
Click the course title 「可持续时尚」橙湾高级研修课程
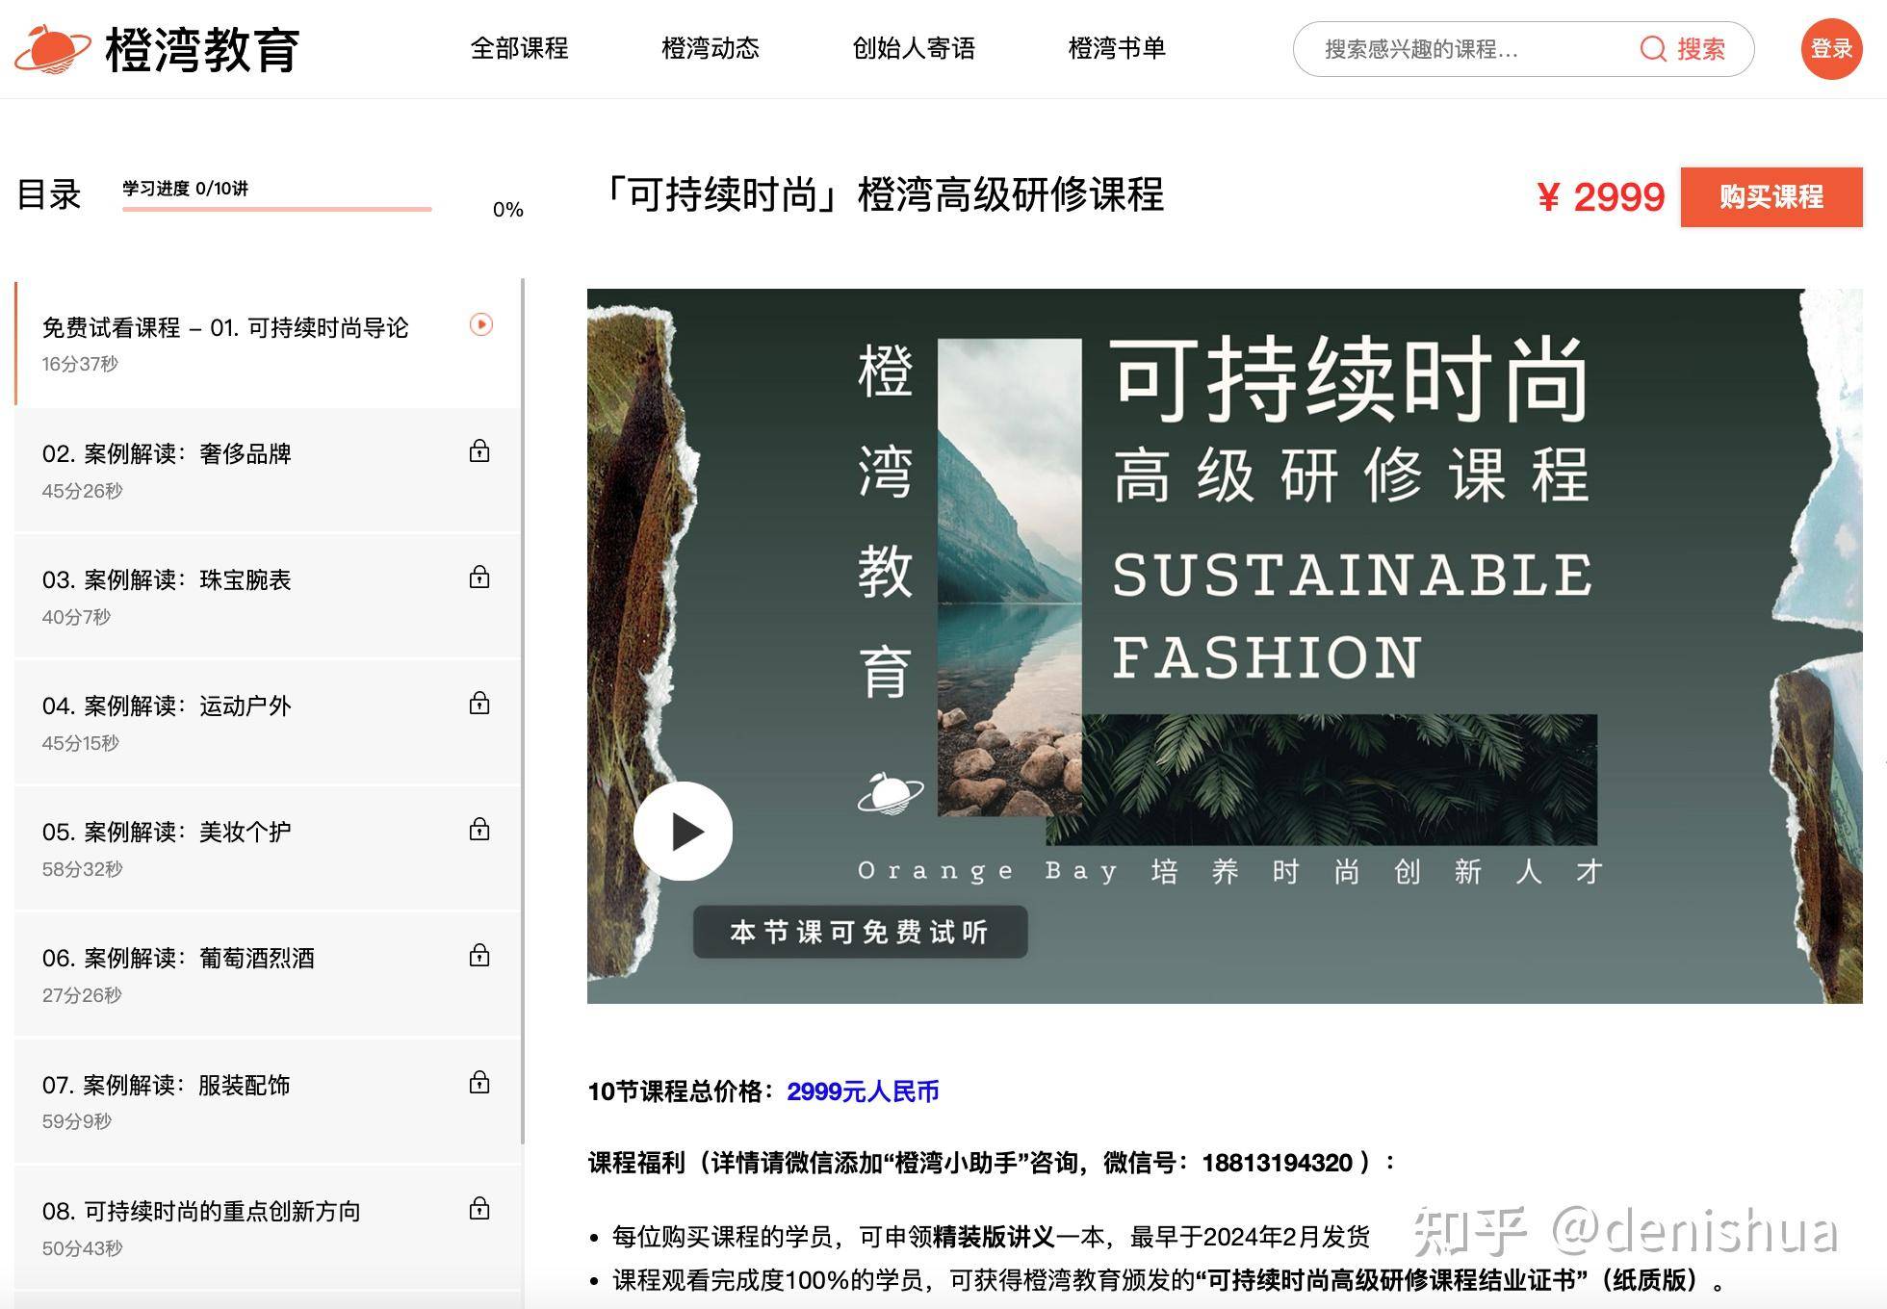884,194
